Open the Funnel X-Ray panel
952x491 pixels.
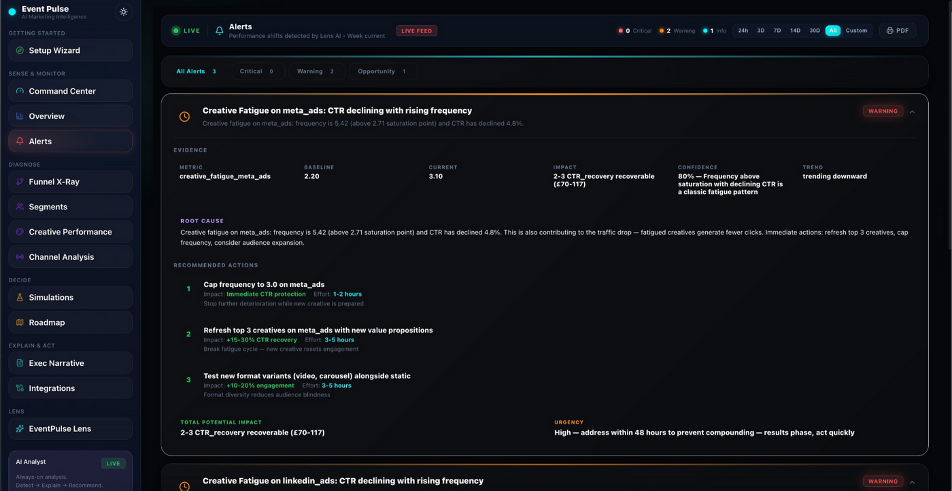(x=70, y=182)
